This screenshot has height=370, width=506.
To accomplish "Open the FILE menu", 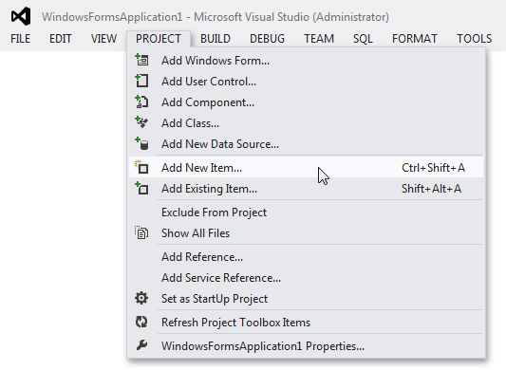I will pos(20,39).
